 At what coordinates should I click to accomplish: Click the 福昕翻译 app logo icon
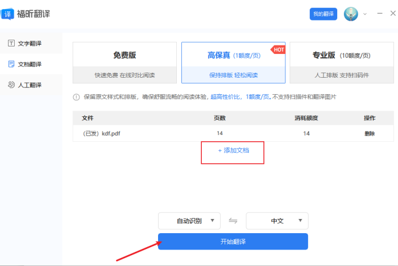pos(7,14)
